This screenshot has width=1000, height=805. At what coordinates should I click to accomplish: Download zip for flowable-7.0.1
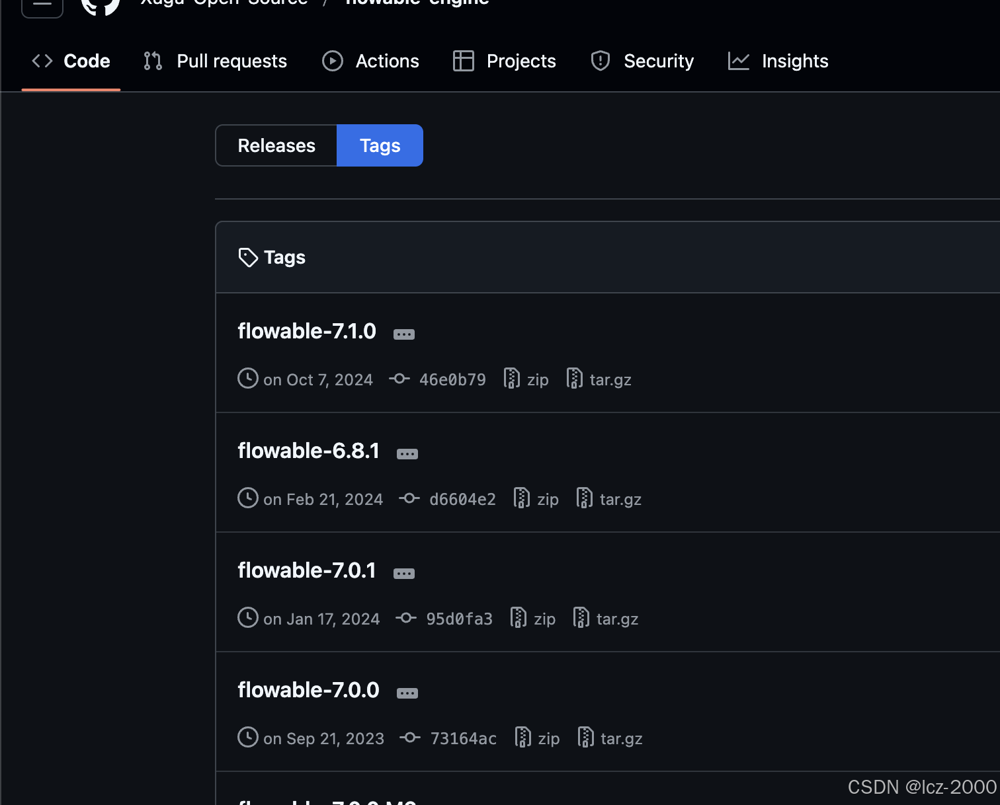(x=545, y=619)
